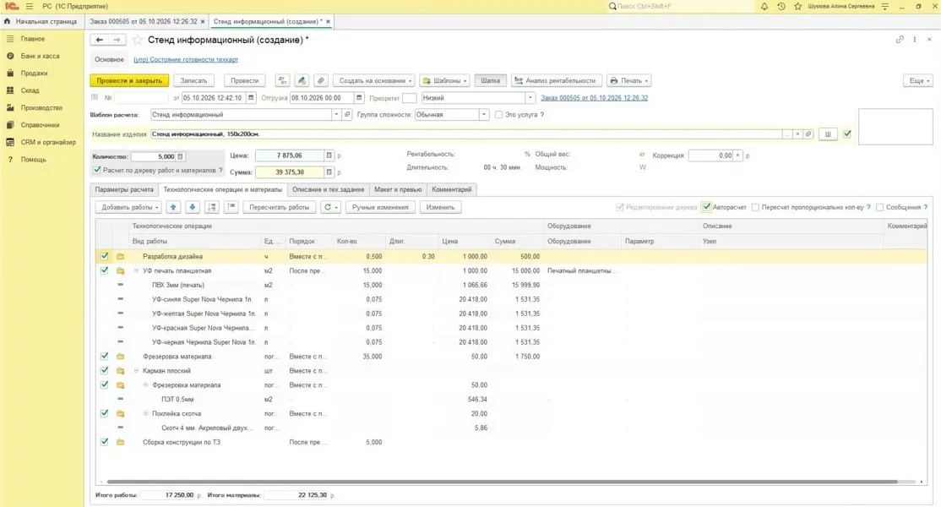
Task: Open calculator icon in Сумма field
Action: click(329, 172)
